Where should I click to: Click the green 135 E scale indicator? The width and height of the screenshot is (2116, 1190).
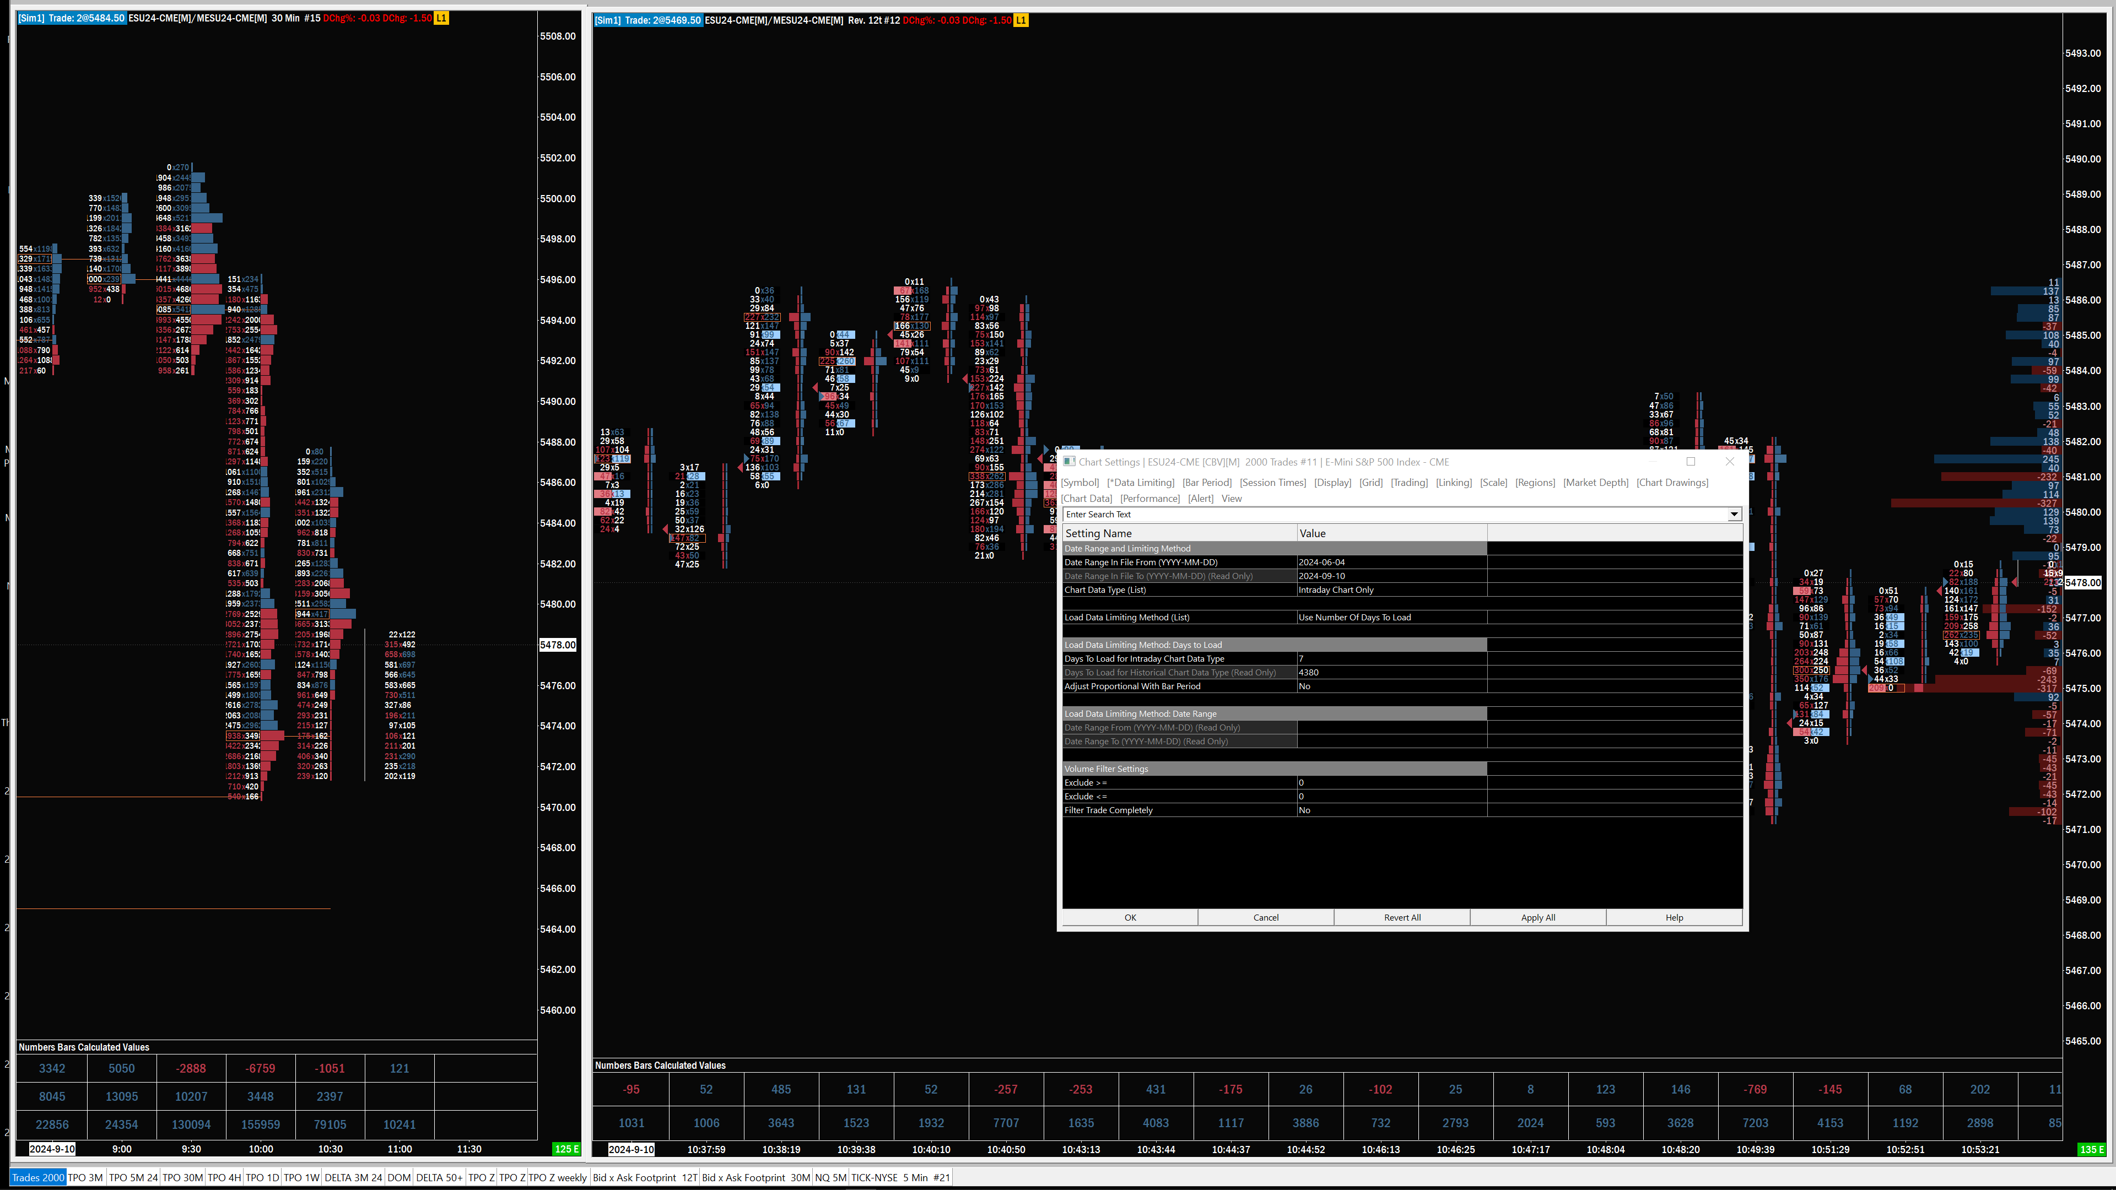point(2091,1149)
